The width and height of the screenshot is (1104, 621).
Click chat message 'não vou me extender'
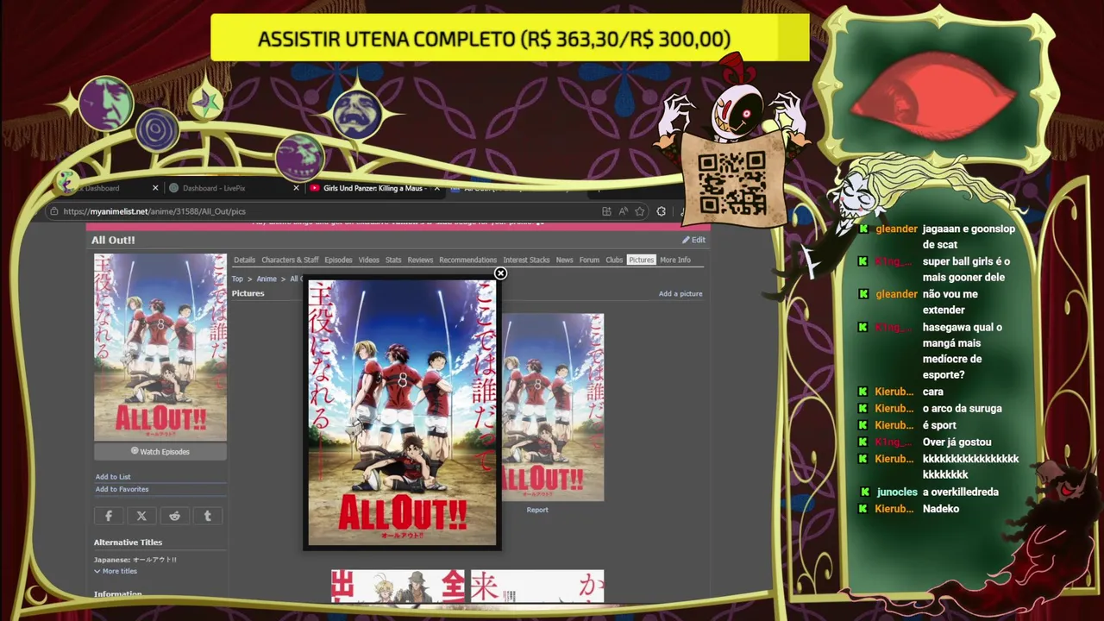tap(950, 302)
